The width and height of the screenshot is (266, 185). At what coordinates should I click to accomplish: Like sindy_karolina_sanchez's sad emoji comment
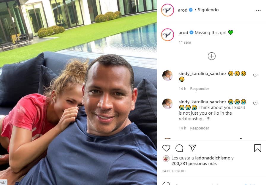pyautogui.click(x=255, y=75)
